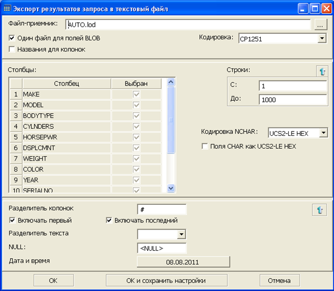This screenshot has height=291, width=334.
Task: Open the Кодировка CP1251 dropdown
Action: 322,38
